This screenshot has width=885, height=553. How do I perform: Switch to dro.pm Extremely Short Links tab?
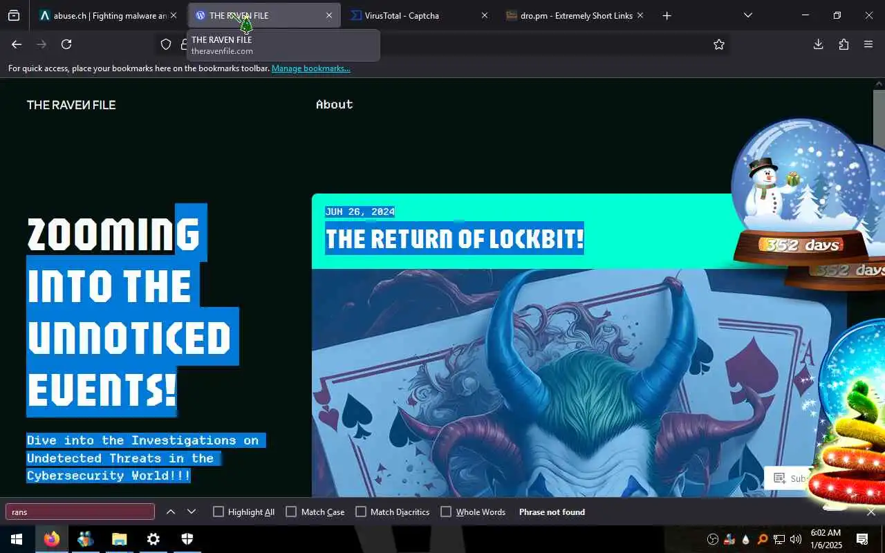coord(575,15)
